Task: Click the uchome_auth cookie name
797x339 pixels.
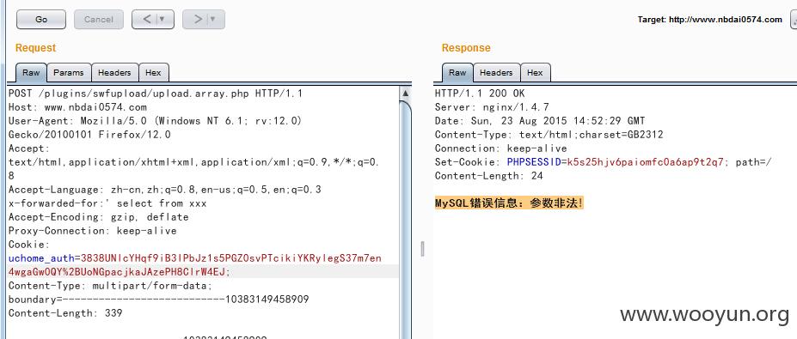Action: click(x=41, y=258)
